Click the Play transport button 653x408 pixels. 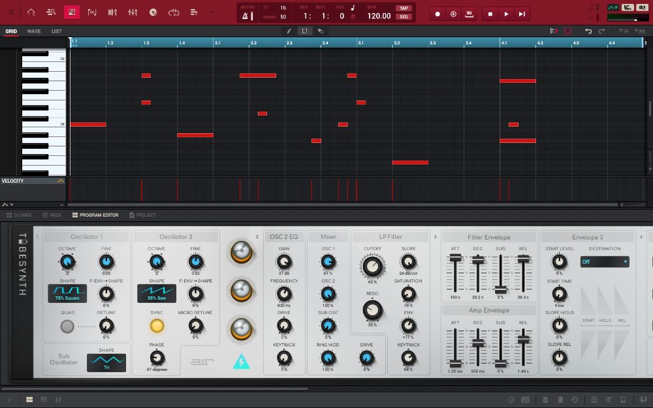click(x=506, y=13)
